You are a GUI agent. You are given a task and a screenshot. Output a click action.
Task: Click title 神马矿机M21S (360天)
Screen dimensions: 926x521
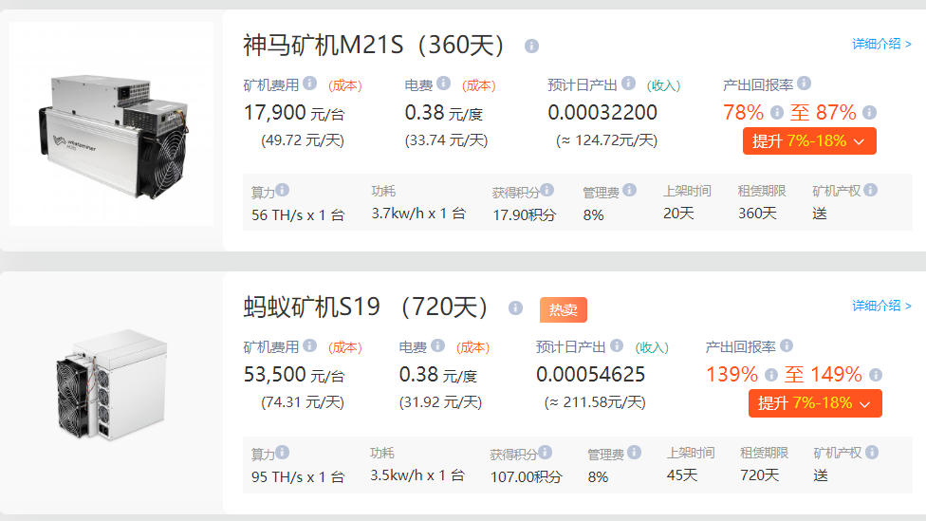(x=373, y=45)
